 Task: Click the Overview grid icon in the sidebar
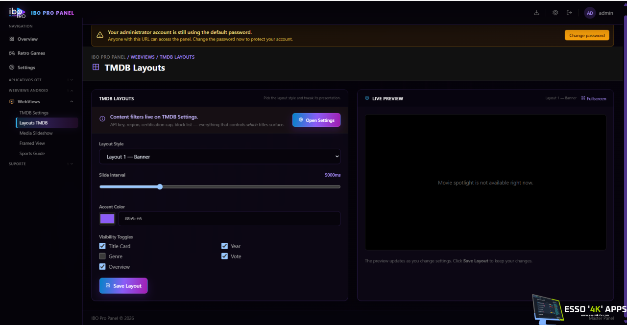(12, 39)
